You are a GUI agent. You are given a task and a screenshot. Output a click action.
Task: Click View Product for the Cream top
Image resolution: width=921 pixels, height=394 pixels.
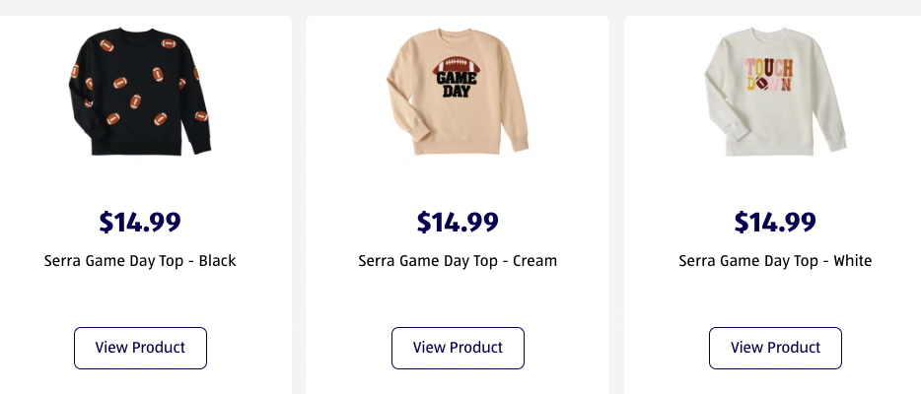(x=458, y=348)
